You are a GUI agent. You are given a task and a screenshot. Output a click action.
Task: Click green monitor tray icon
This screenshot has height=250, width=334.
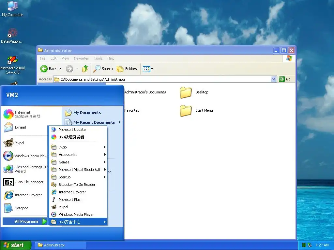click(304, 245)
